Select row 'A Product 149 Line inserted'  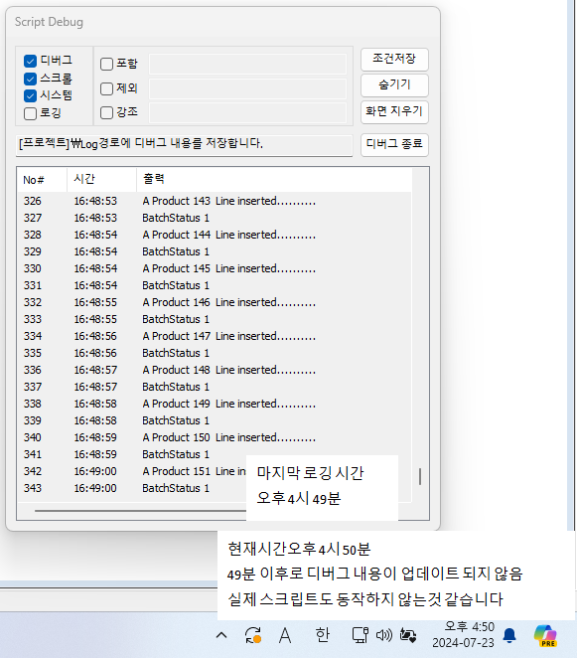point(215,404)
